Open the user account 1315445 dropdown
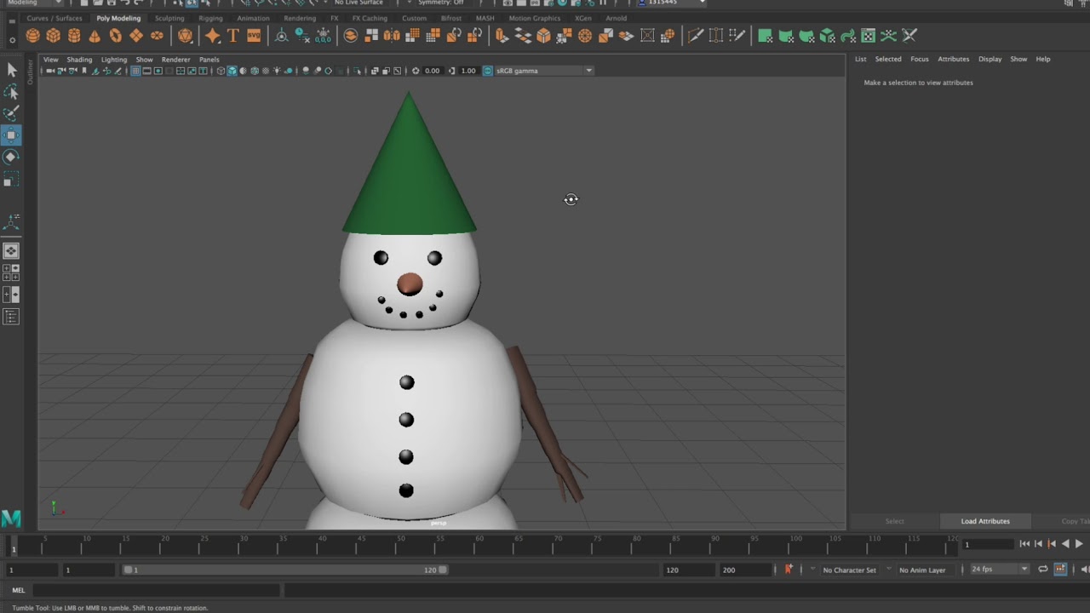 tap(673, 3)
